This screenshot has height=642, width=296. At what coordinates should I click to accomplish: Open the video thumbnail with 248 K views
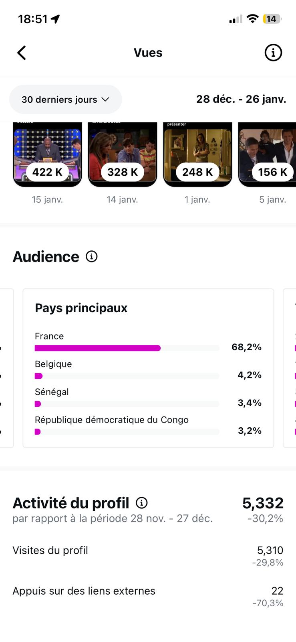pyautogui.click(x=197, y=154)
